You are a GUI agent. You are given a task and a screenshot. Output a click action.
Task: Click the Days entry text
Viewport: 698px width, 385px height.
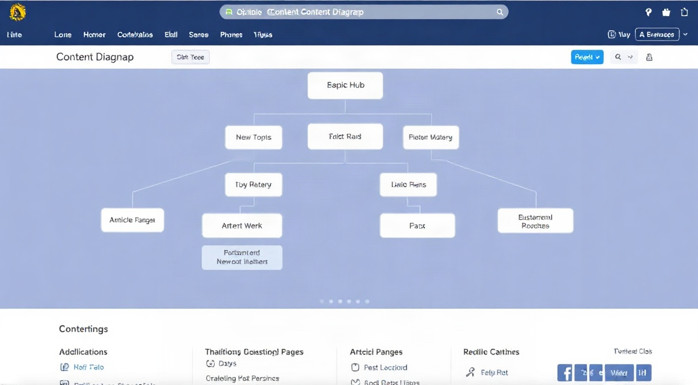(227, 363)
